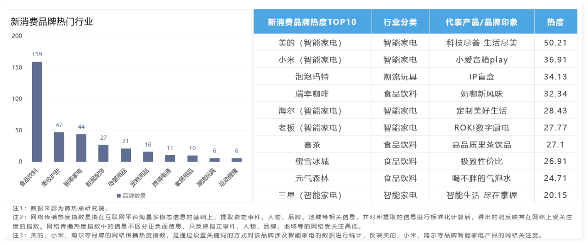Click the 奶咖新风味 cell
Screen dimensions: 588x245
tap(482, 93)
